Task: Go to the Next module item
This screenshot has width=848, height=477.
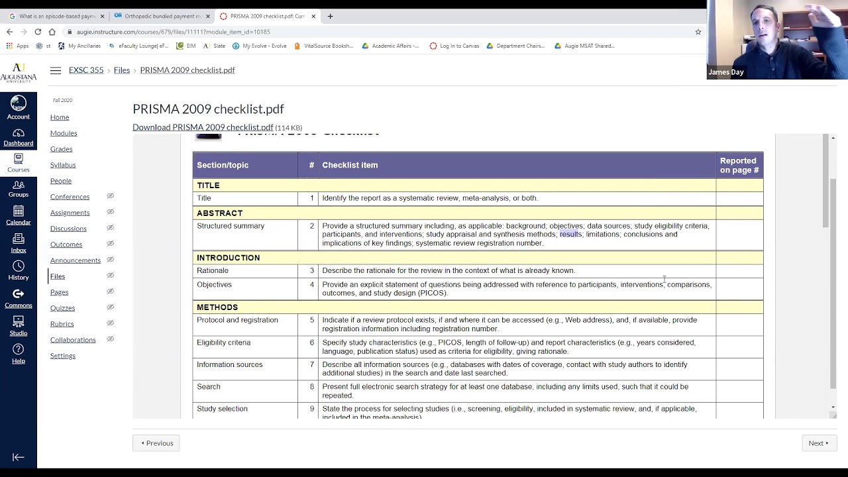Action: (x=818, y=443)
